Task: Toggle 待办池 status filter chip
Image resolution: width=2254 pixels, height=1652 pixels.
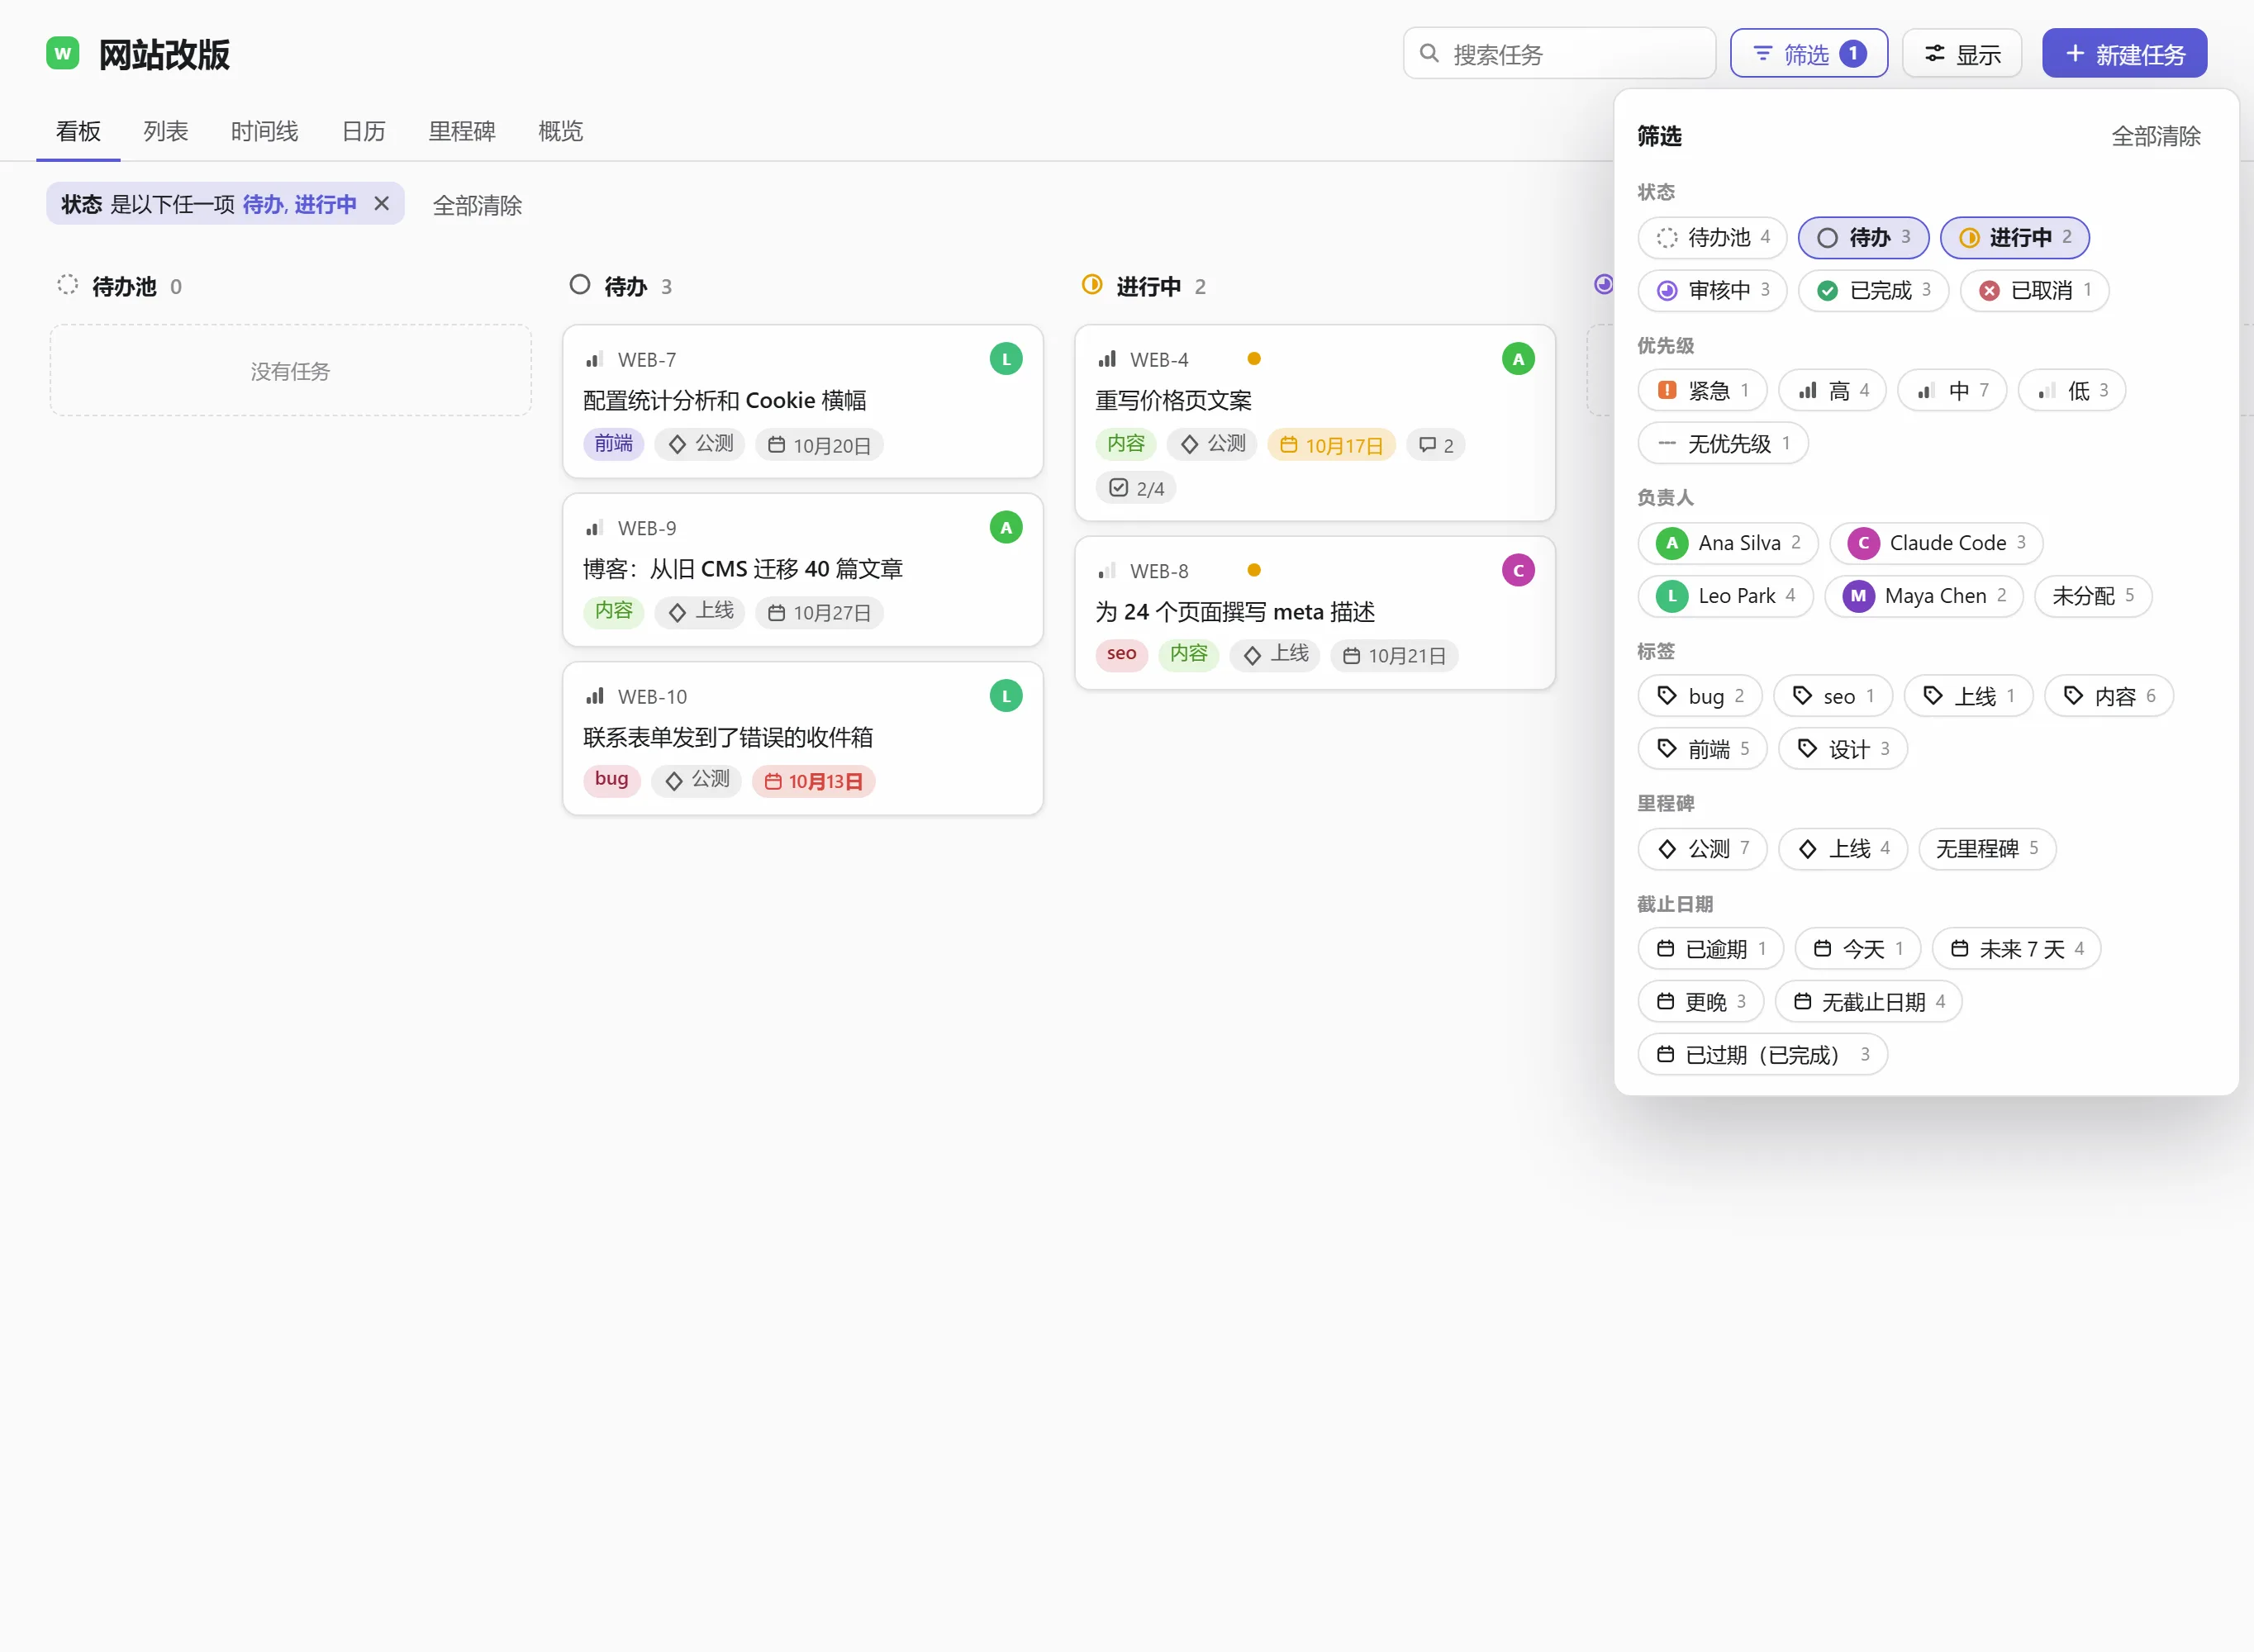Action: coord(1711,238)
